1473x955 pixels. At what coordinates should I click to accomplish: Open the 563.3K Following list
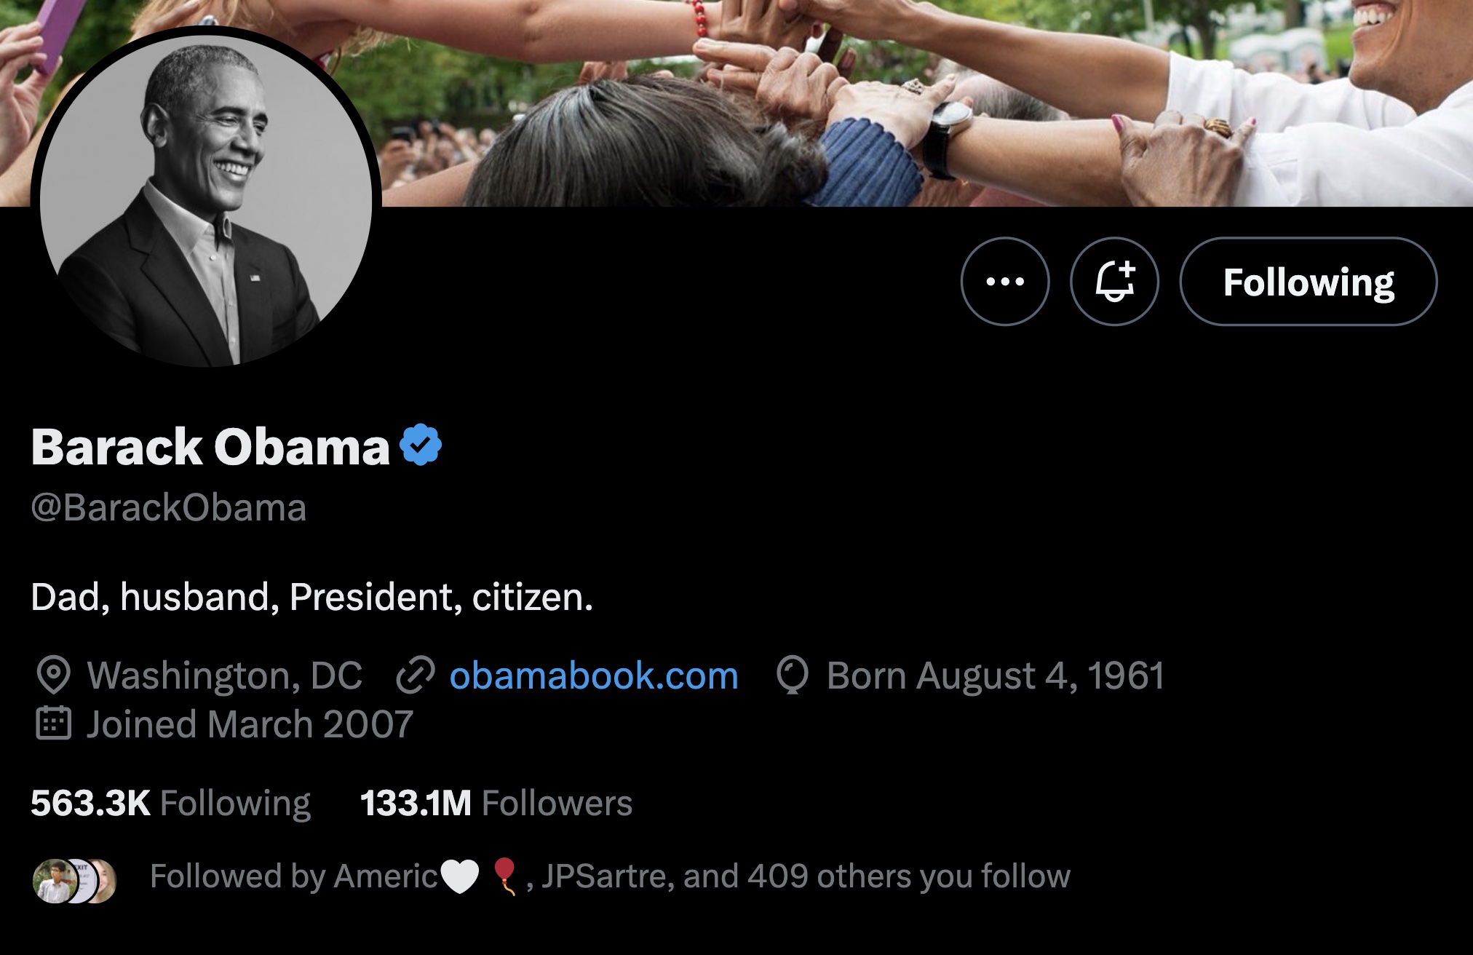(171, 804)
